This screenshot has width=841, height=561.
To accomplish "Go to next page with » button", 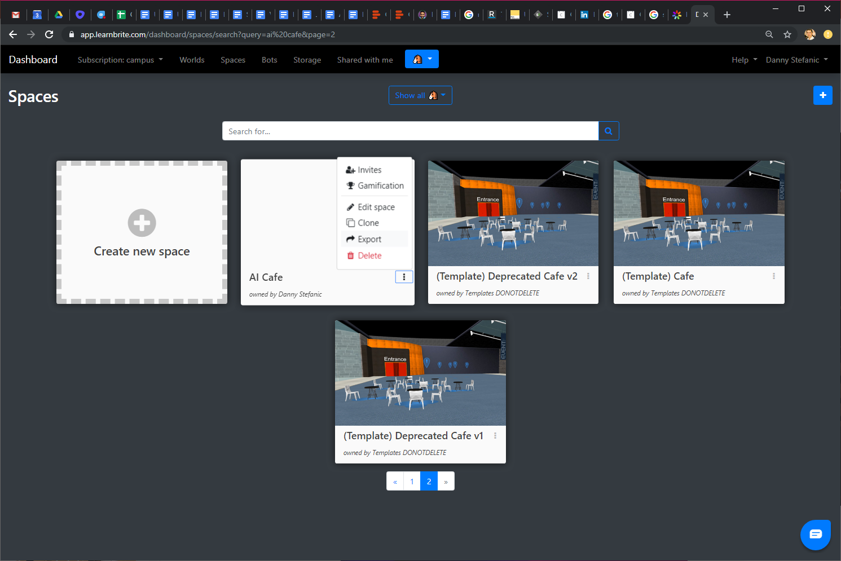I will (446, 482).
